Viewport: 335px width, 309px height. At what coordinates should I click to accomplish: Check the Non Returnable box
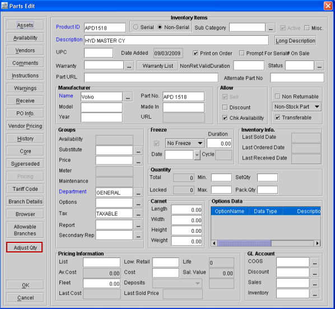click(x=277, y=96)
